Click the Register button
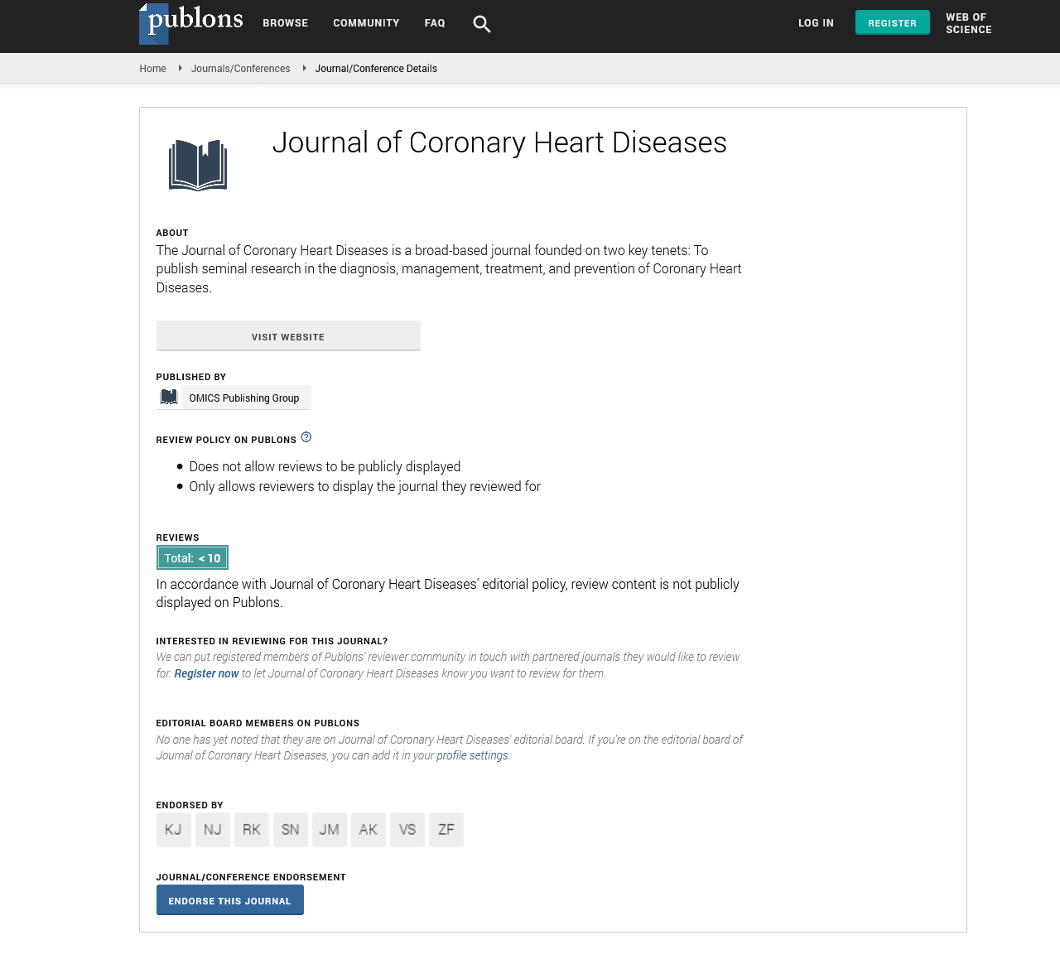1060x969 pixels. click(x=893, y=22)
